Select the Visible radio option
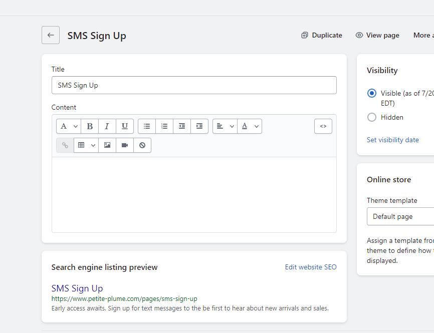Image resolution: width=434 pixels, height=333 pixels. point(372,93)
